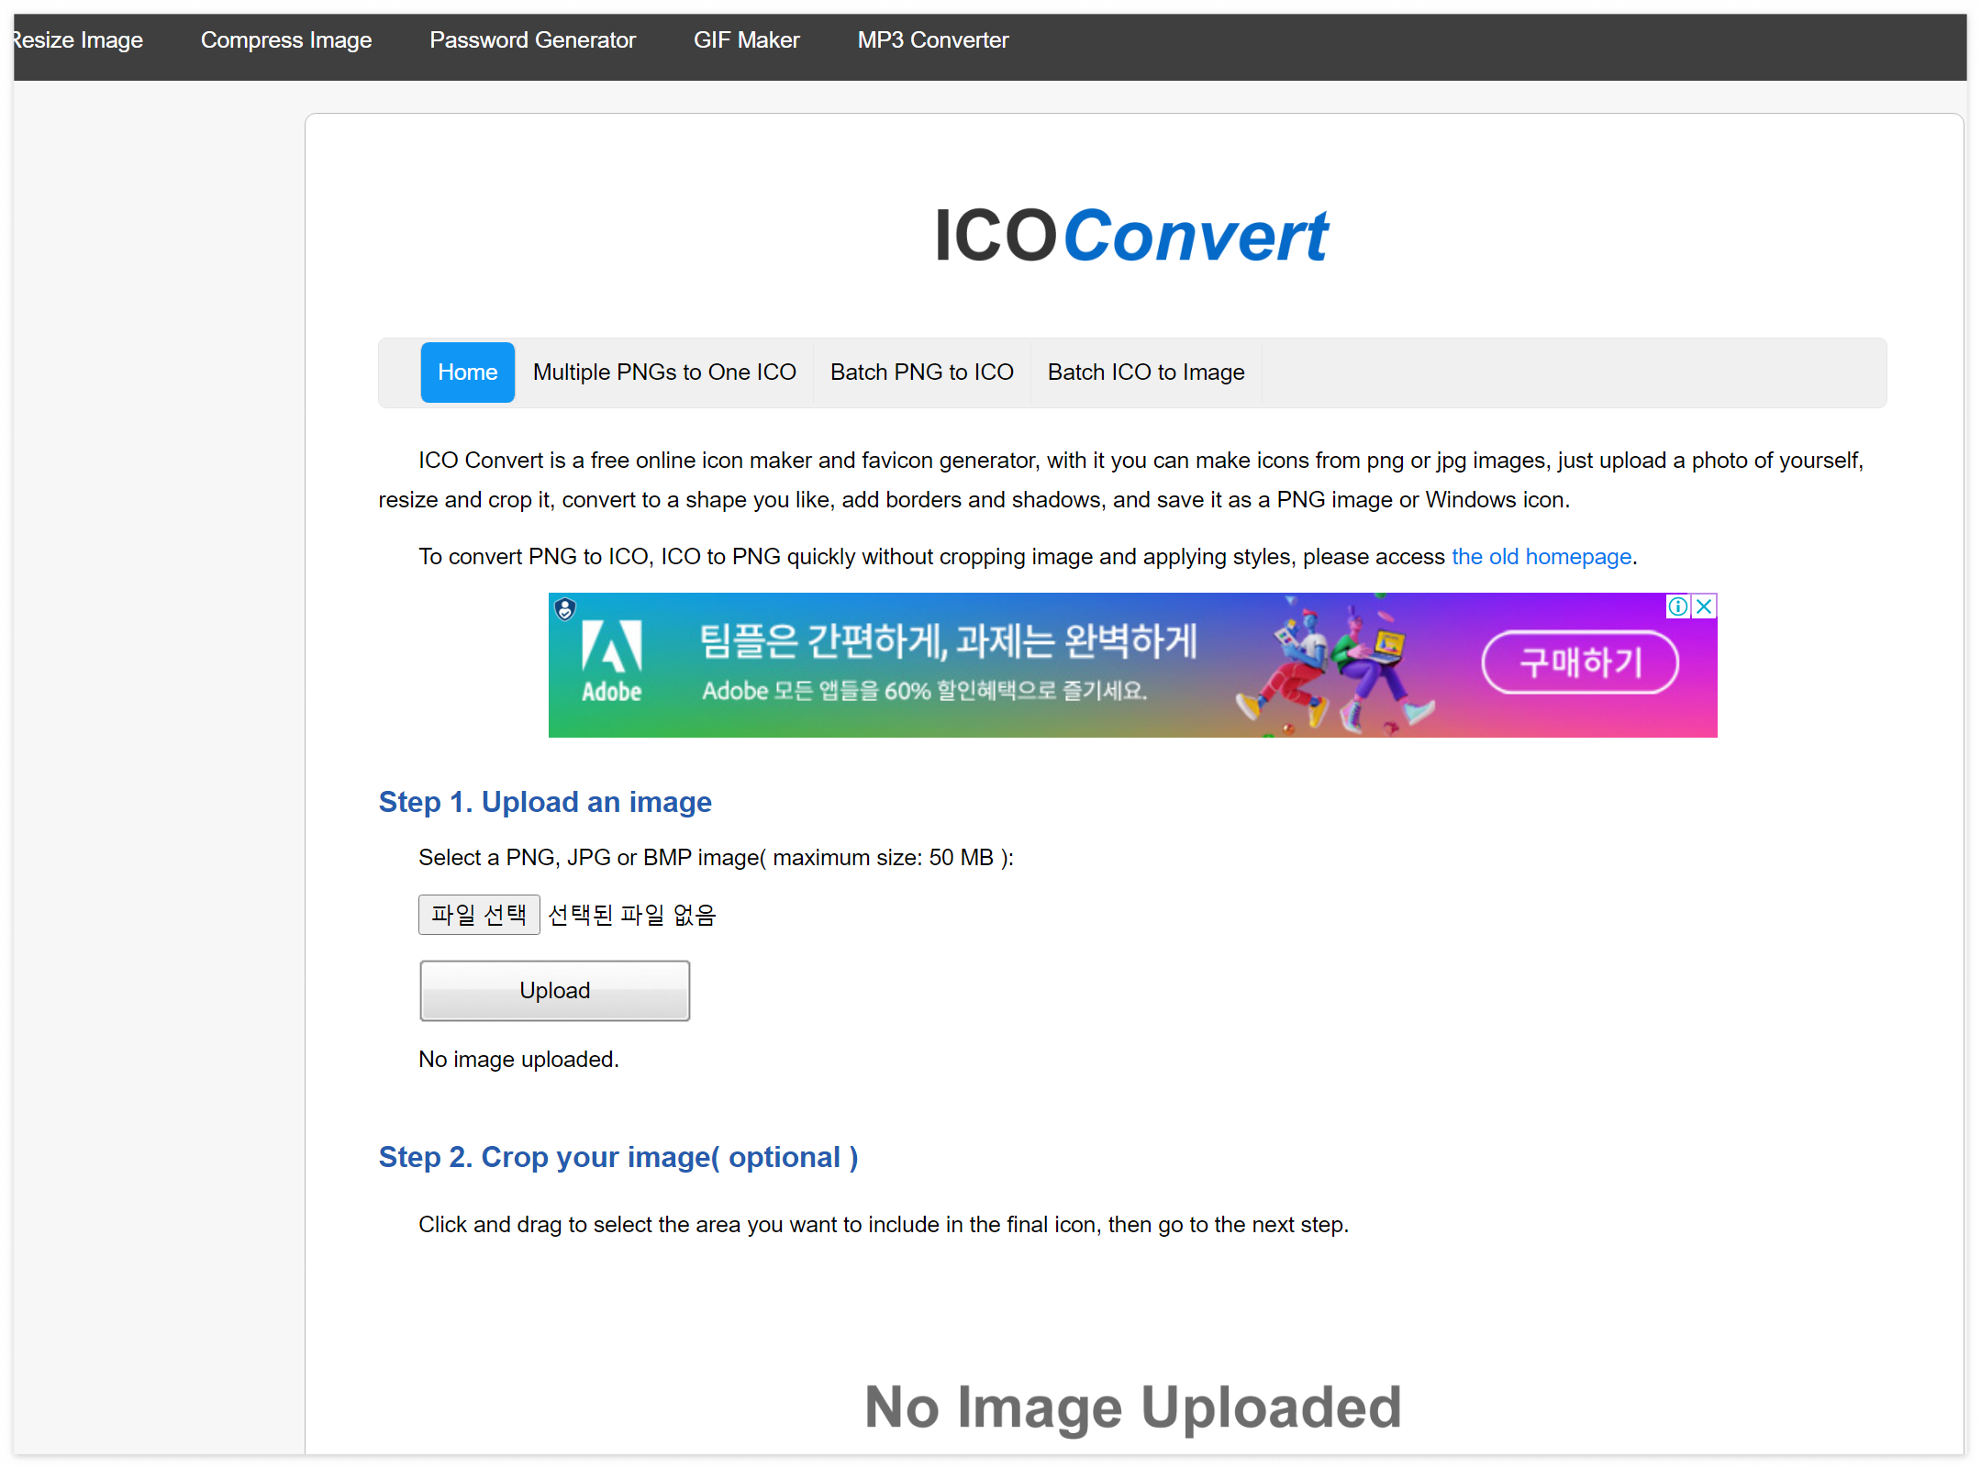Image resolution: width=1981 pixels, height=1468 pixels.
Task: Open the Resize Image tool
Action: tap(78, 40)
